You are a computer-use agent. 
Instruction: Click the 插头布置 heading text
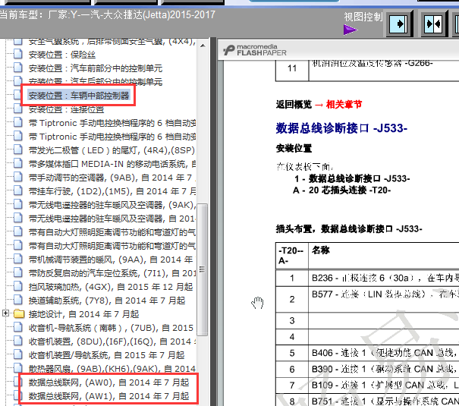(x=349, y=229)
